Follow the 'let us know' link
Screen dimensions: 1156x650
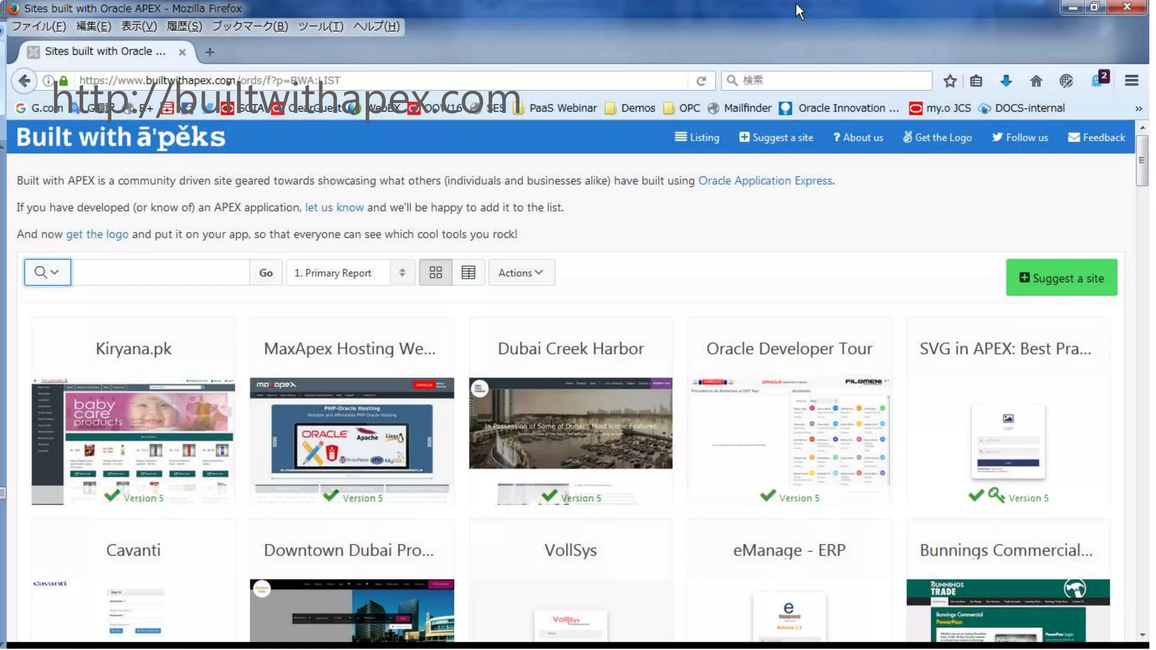coord(334,208)
